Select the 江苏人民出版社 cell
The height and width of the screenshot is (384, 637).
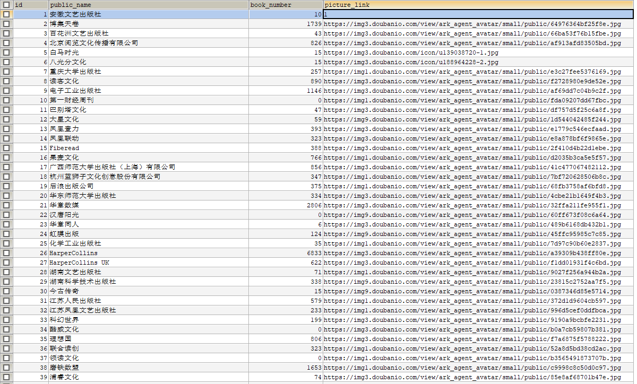[149, 301]
